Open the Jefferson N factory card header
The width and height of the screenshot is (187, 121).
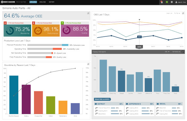(x=140, y=104)
